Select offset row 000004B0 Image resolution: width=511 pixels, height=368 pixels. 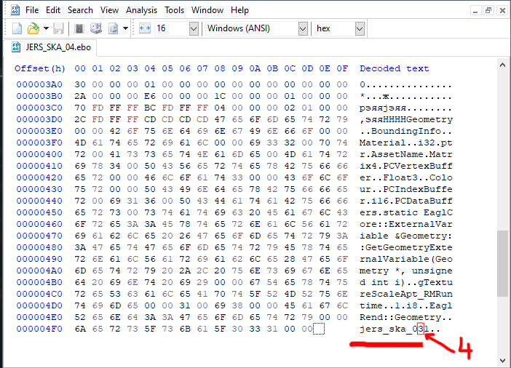pyautogui.click(x=39, y=282)
